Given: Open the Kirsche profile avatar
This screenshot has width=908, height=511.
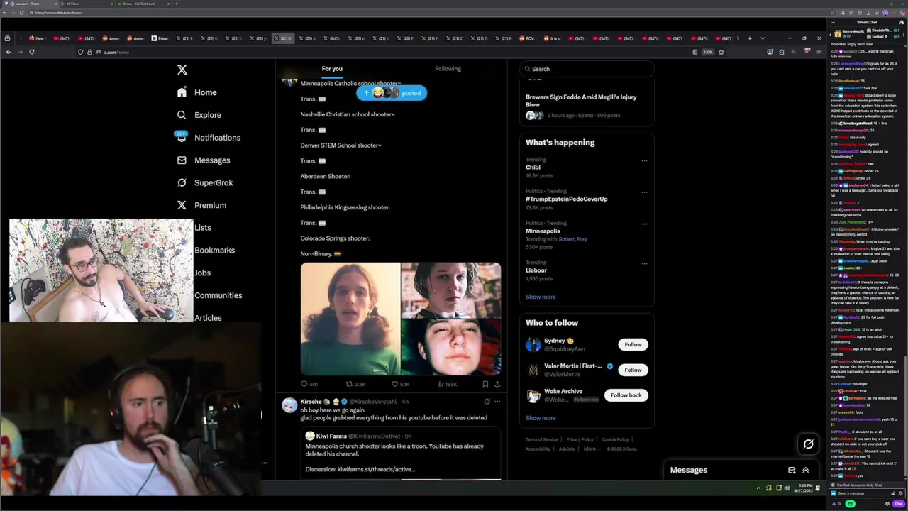Looking at the screenshot, I should coord(289,405).
